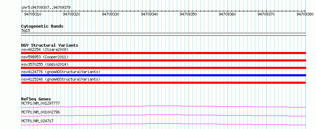Image resolution: width=316 pixels, height=129 pixels.
Task: Click ruler position 94709370
Action: pos(266,14)
